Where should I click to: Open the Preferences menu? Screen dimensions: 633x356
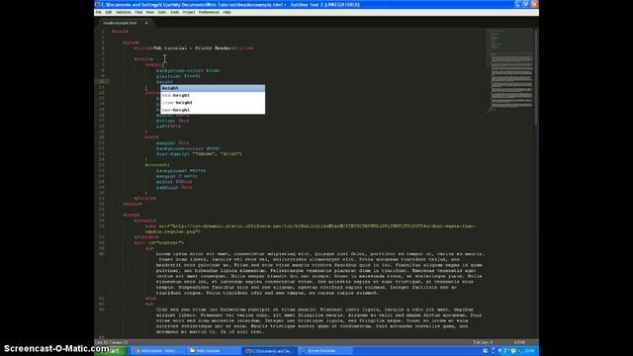tap(209, 13)
